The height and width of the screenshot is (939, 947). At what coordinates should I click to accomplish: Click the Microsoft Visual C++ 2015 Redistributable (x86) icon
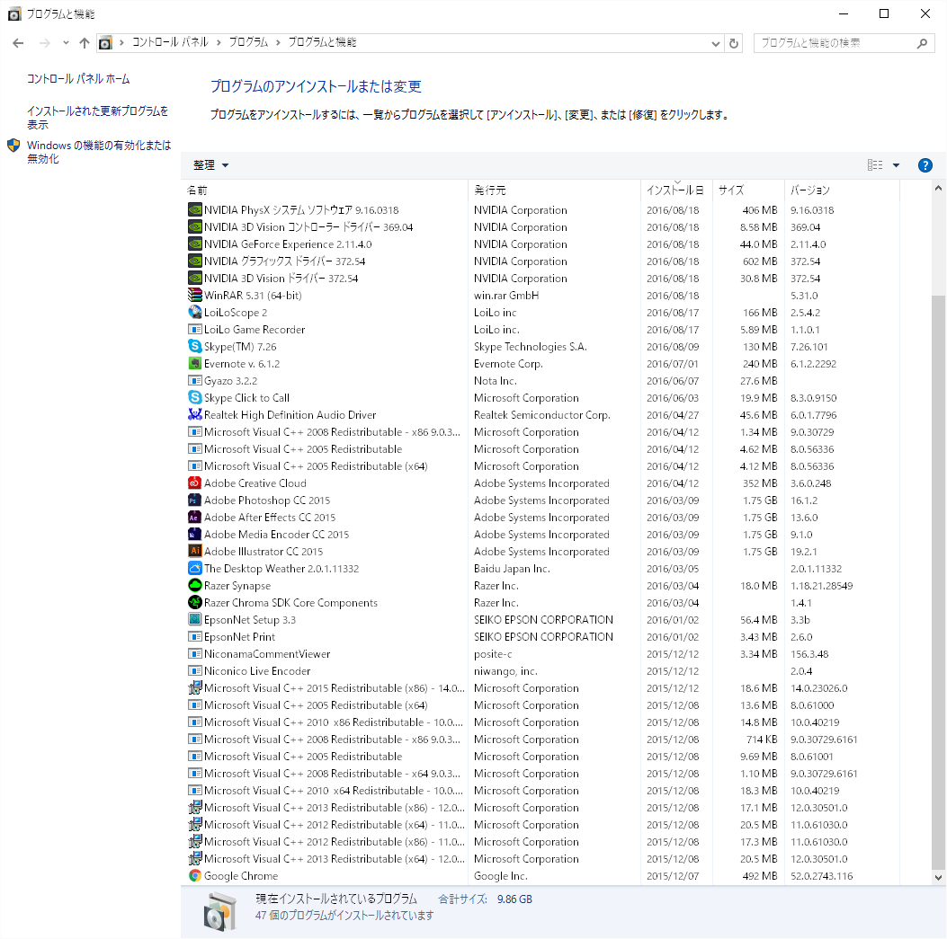pyautogui.click(x=194, y=688)
